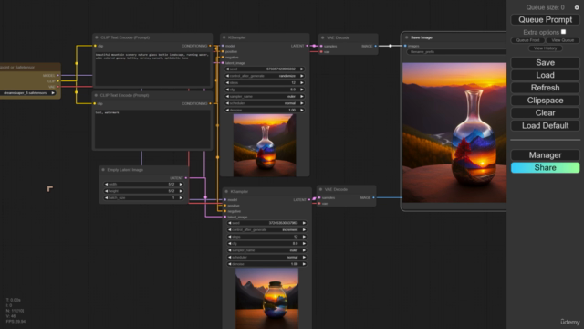Click the VAE output socket on the checkpoint node

pyautogui.click(x=58, y=87)
